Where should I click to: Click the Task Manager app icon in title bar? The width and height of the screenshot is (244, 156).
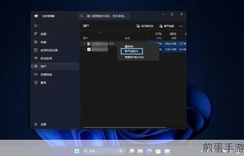pos(36,16)
